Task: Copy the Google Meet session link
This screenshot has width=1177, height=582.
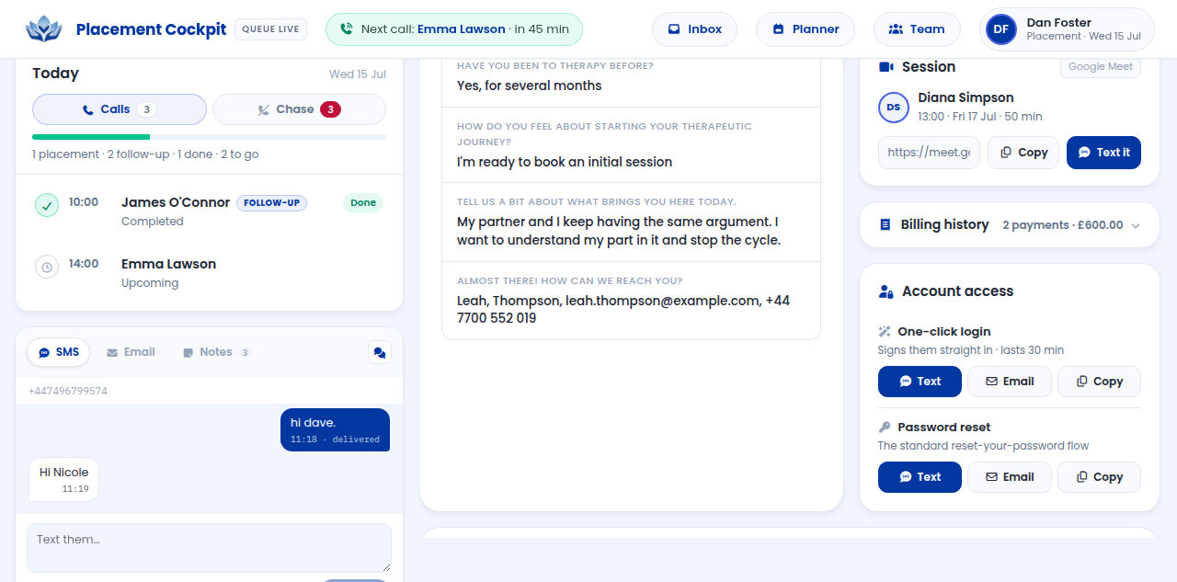Action: 1023,153
